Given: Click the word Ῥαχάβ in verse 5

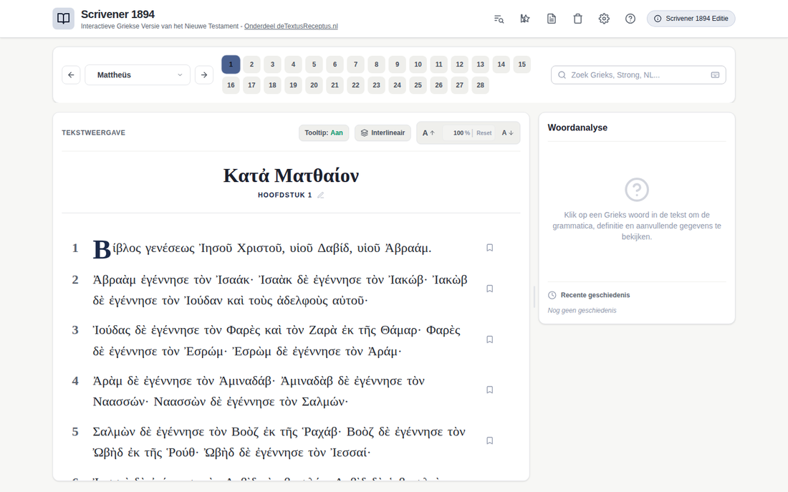Looking at the screenshot, I should 322,432.
